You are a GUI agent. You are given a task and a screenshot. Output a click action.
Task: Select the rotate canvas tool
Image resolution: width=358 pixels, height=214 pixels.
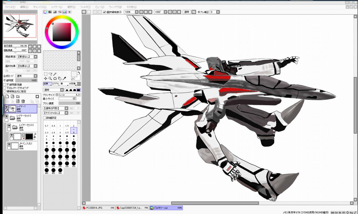tap(55, 79)
